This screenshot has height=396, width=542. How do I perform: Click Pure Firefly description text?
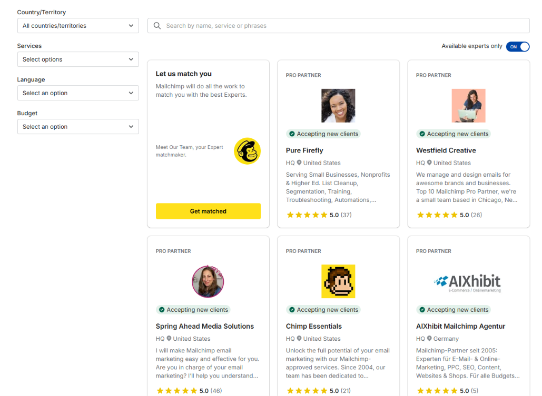click(x=338, y=187)
